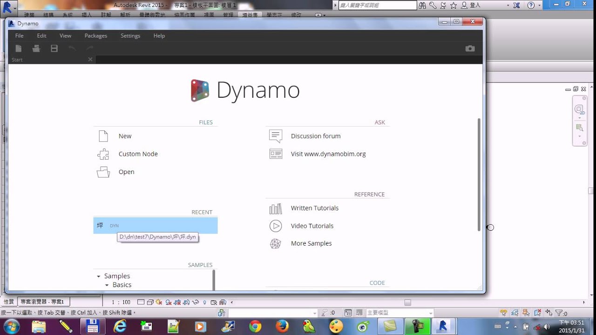Open Windows Explorer from taskbar
596x335 pixels.
pyautogui.click(x=39, y=327)
